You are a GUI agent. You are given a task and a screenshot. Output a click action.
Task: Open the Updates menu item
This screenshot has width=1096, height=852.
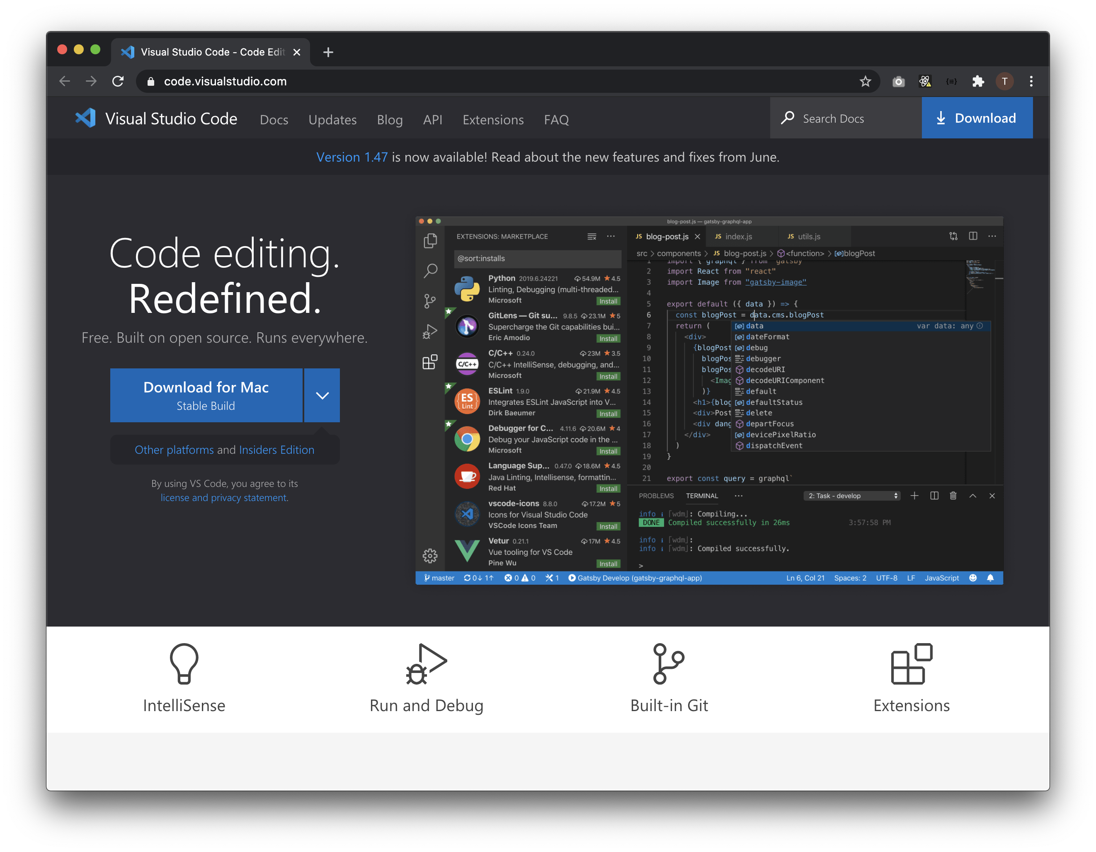[332, 119]
